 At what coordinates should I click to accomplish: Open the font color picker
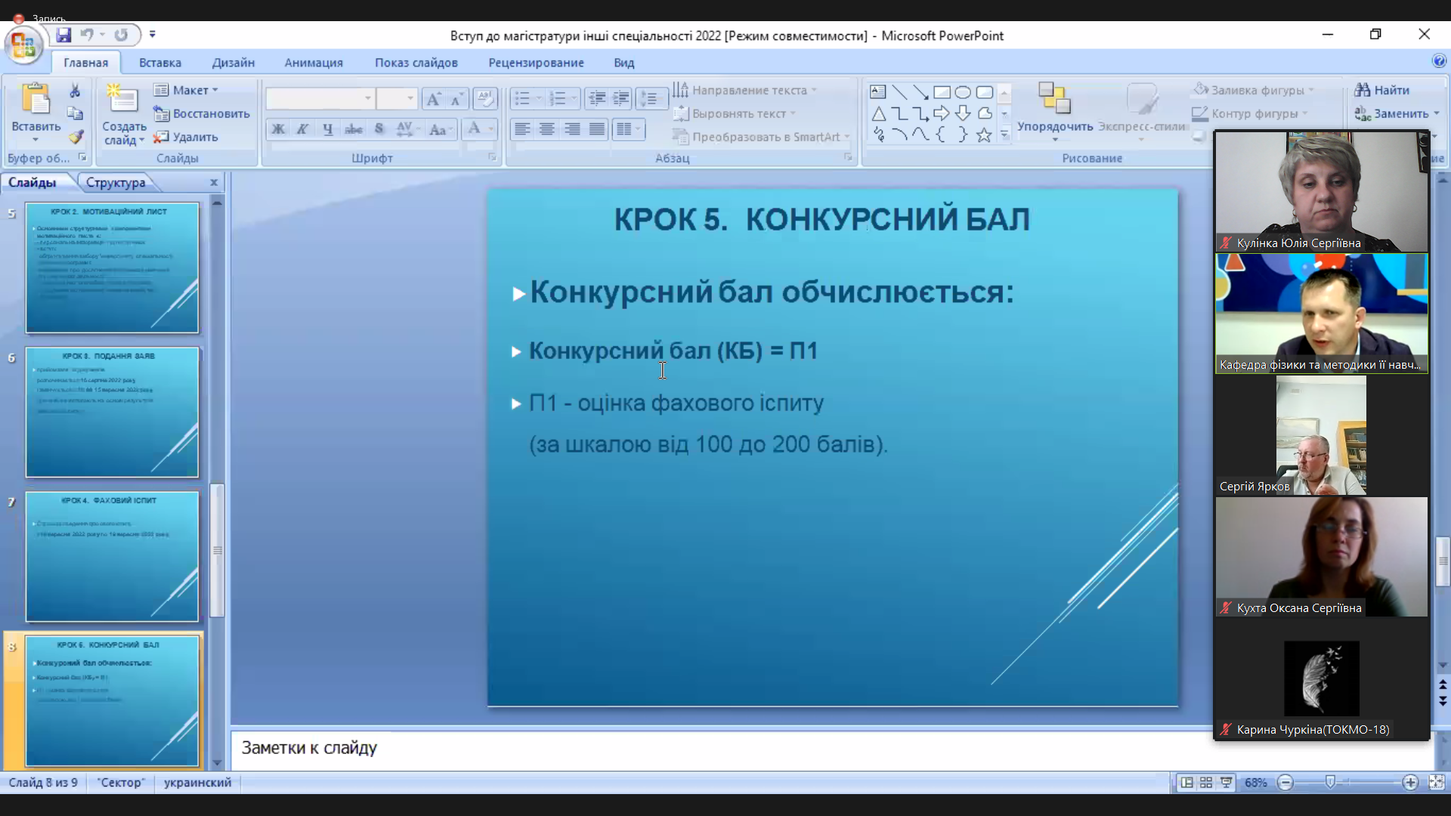479,129
